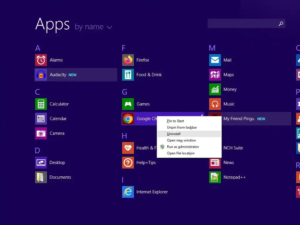
Task: Launch the Camera app icon
Action: coord(41,133)
